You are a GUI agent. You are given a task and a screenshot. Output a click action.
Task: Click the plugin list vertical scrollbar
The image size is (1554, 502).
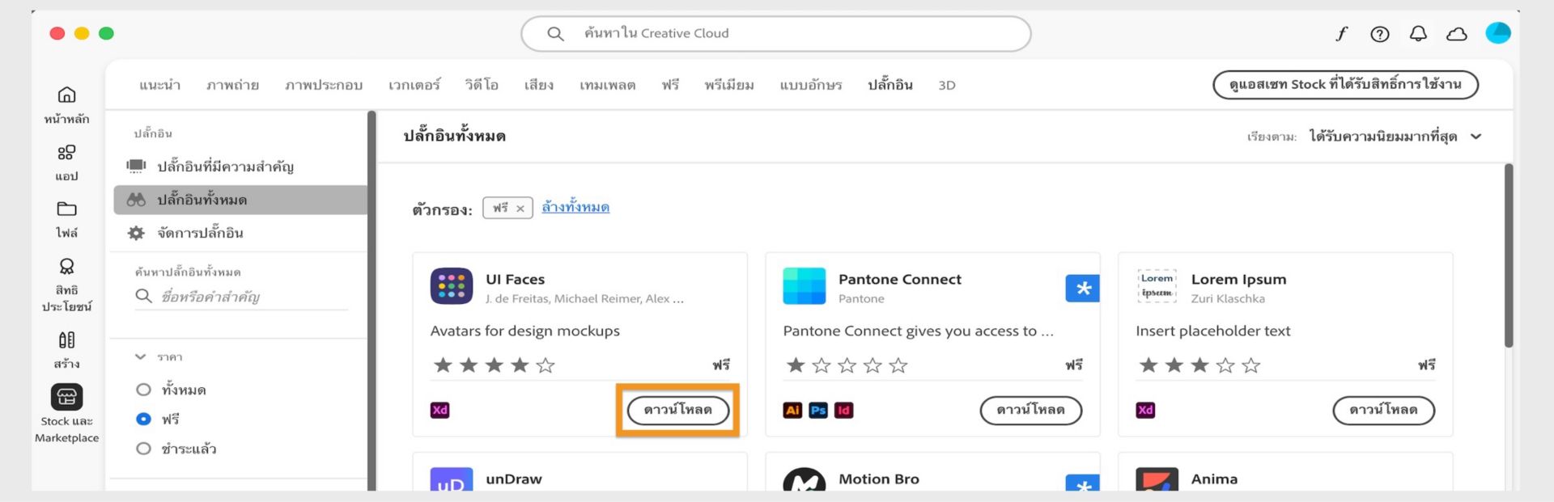pos(1509,255)
